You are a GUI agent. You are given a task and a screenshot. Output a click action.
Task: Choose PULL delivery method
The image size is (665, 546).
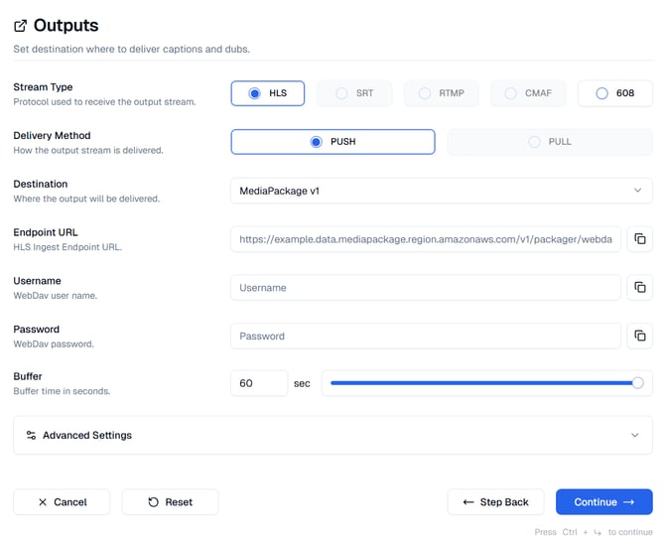pos(550,142)
